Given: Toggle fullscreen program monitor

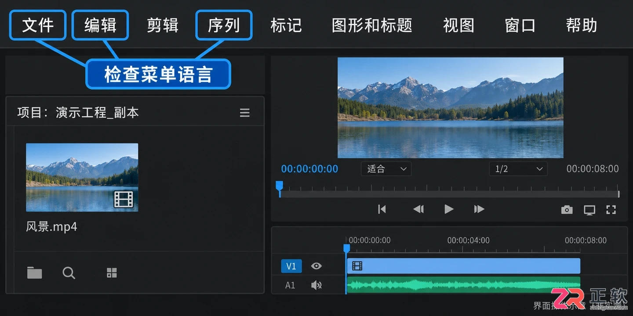Looking at the screenshot, I should click(611, 210).
